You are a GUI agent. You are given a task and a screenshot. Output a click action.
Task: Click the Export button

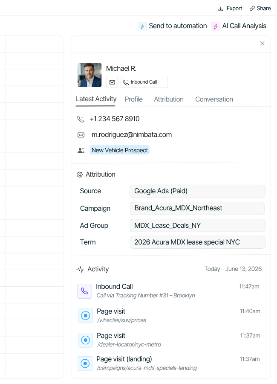coord(234,9)
